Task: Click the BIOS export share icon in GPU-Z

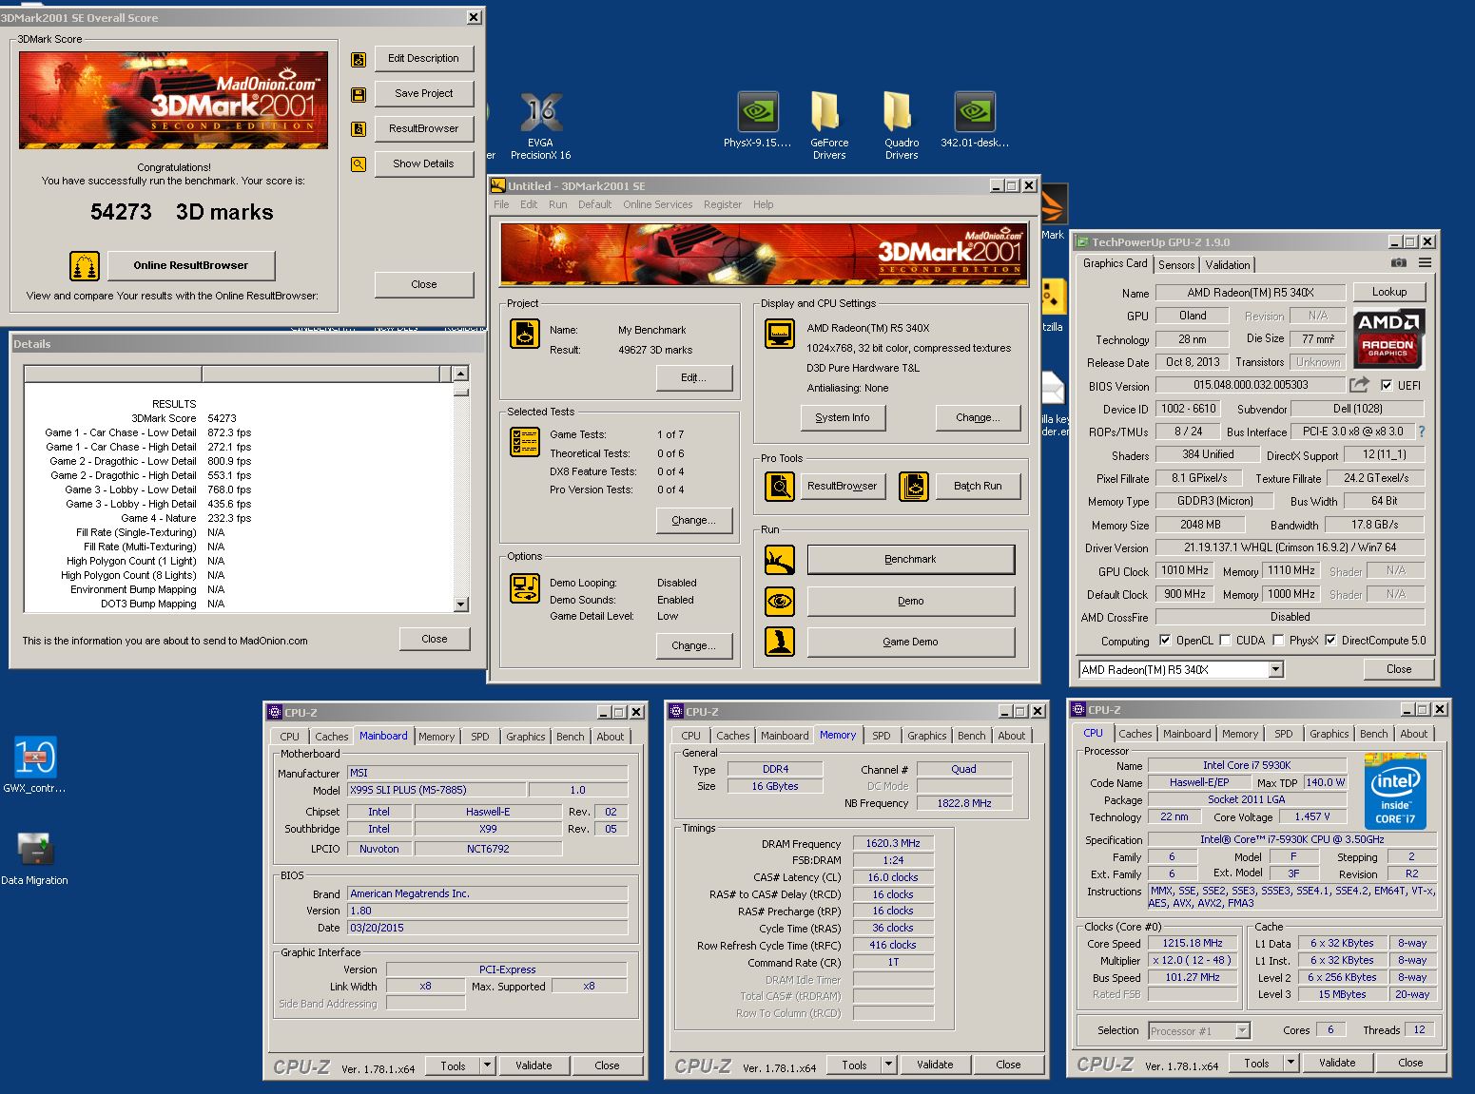Action: tap(1360, 385)
